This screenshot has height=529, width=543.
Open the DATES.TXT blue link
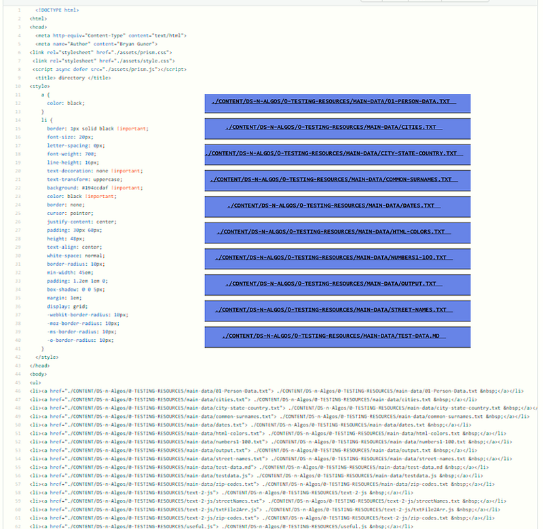[334, 205]
